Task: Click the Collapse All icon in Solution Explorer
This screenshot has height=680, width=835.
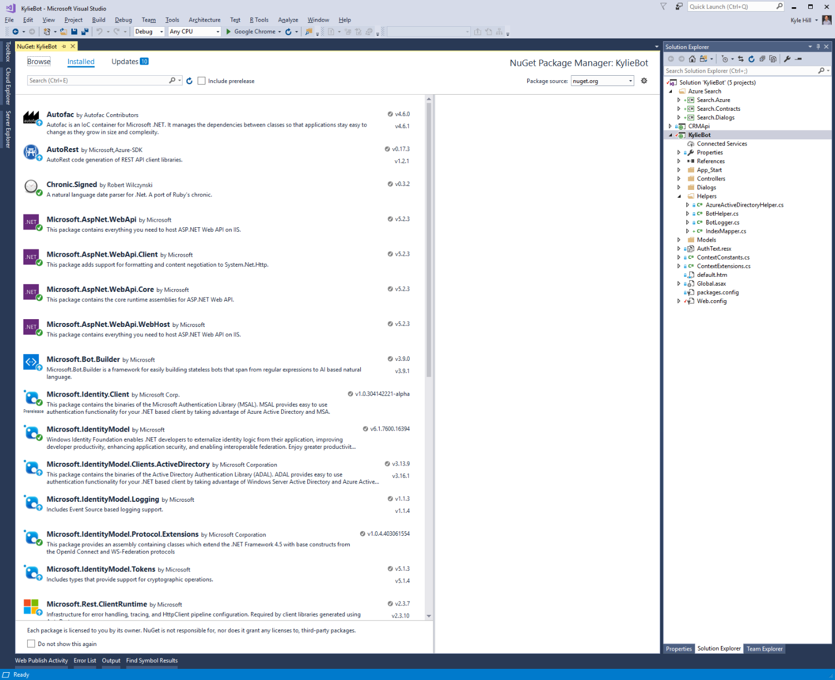Action: [762, 59]
